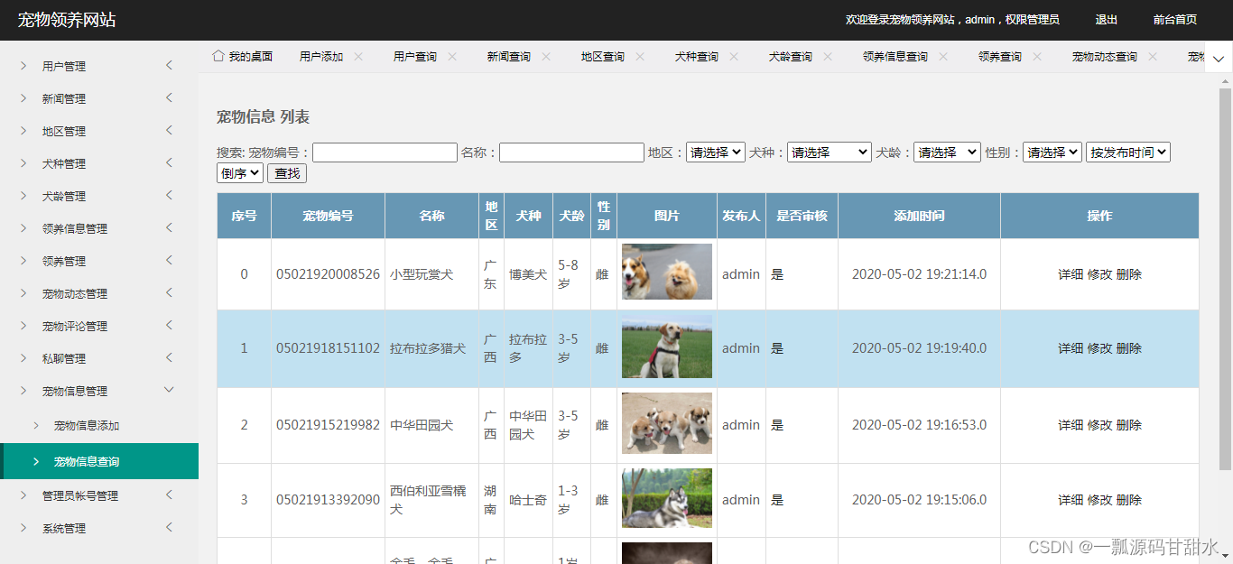This screenshot has width=1233, height=564.
Task: Focus the 宠物编号 input field
Action: [x=385, y=153]
